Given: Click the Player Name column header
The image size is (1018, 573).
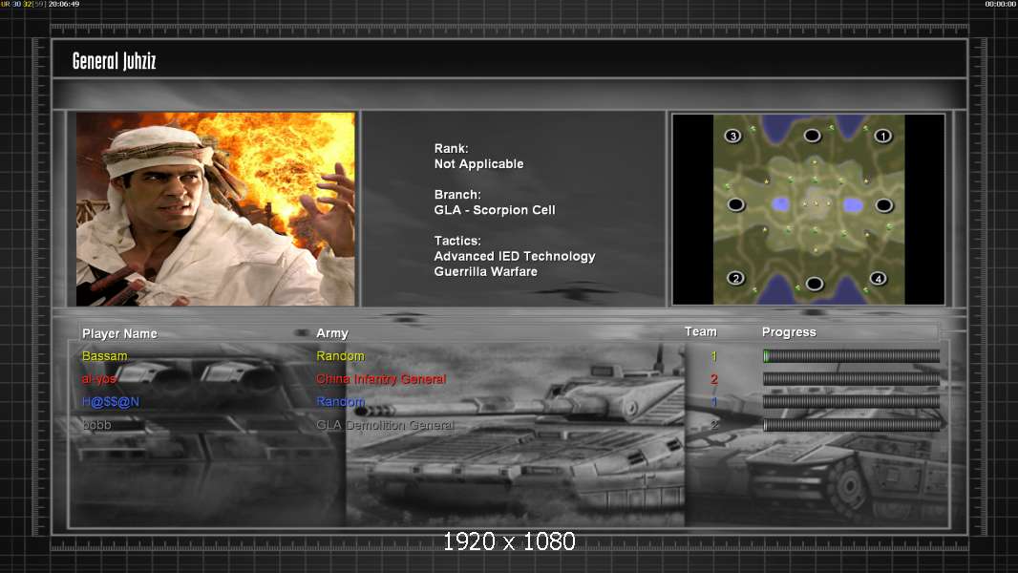Looking at the screenshot, I should (x=119, y=333).
